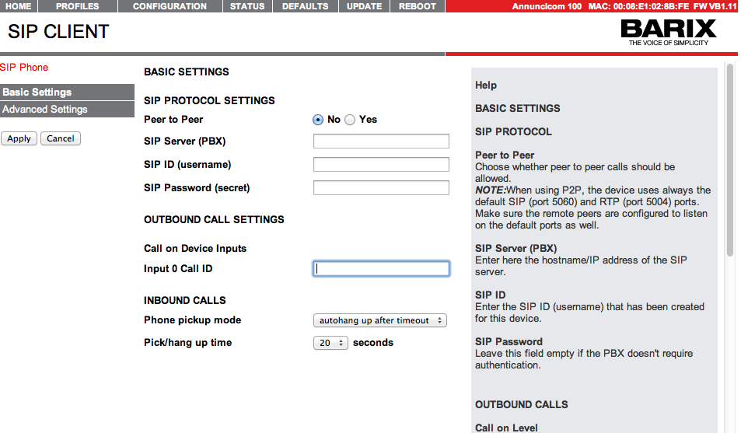
Task: Select Peer to Peer 'Yes' radio button
Action: point(350,120)
